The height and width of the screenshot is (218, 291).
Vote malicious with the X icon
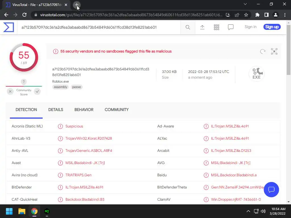tap(10, 91)
